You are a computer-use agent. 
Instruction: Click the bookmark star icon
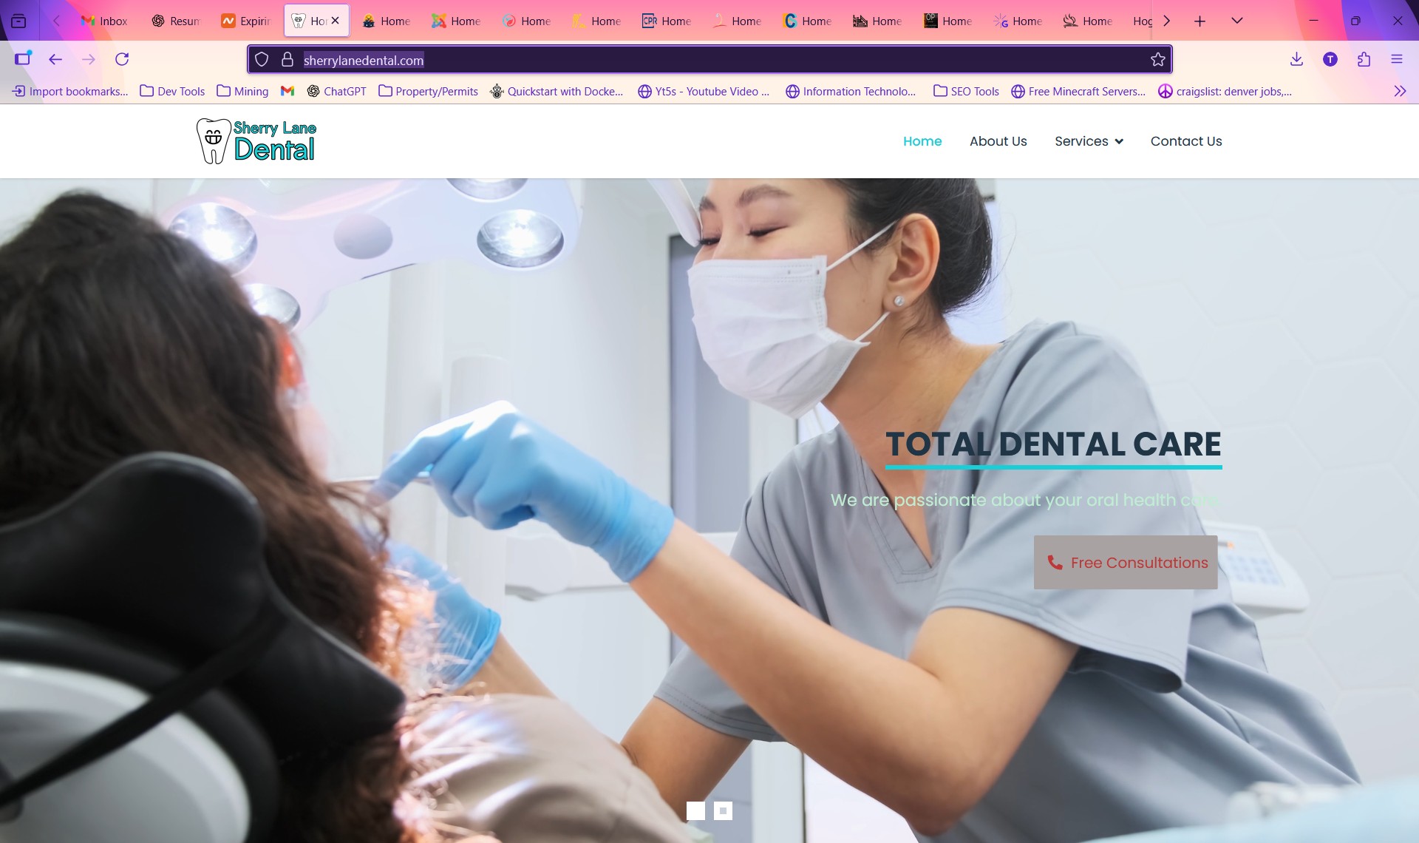(x=1157, y=60)
